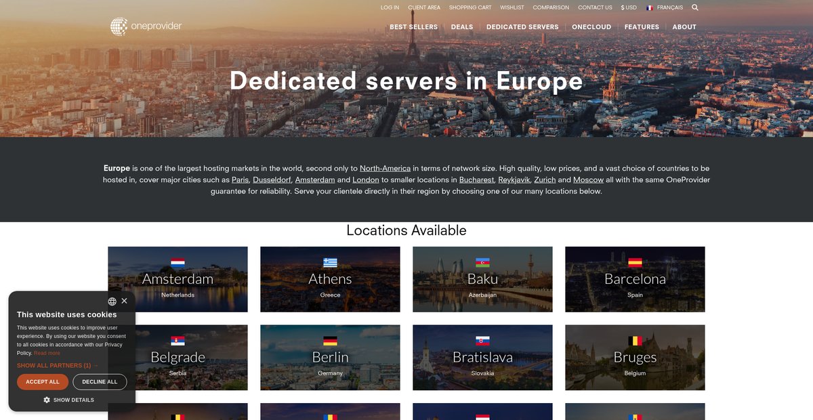Click 'This website uses cookies' title
Screen dimensions: 813x420
click(x=67, y=314)
